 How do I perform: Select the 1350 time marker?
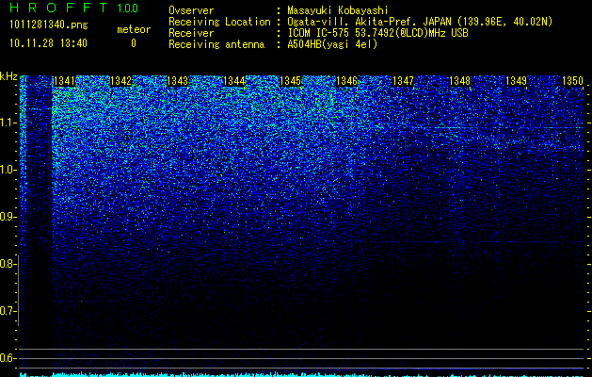(573, 81)
